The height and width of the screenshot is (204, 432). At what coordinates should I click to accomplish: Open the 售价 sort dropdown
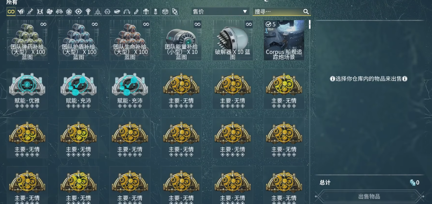[220, 11]
